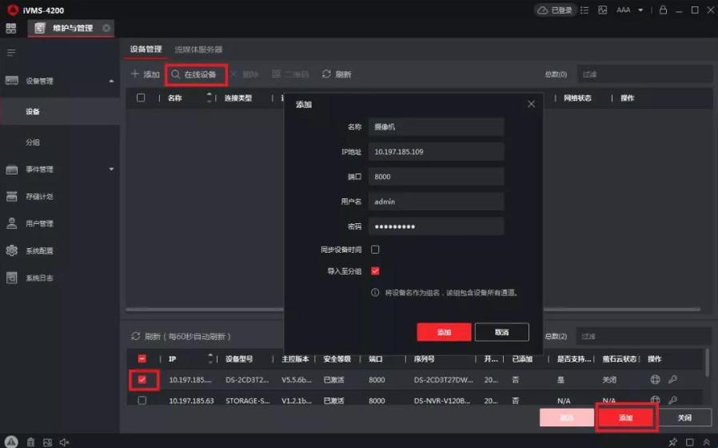Toggle the online devices header select-all checkbox
The image size is (718, 448).
(142, 358)
